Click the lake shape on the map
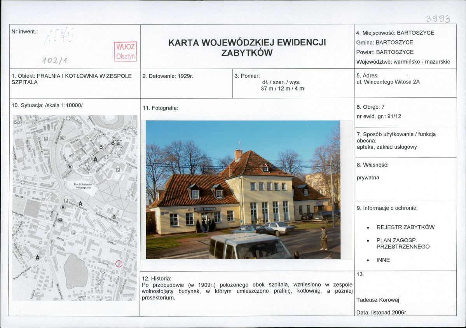Screen dimensions: 466x328 pyautogui.click(x=75, y=272)
